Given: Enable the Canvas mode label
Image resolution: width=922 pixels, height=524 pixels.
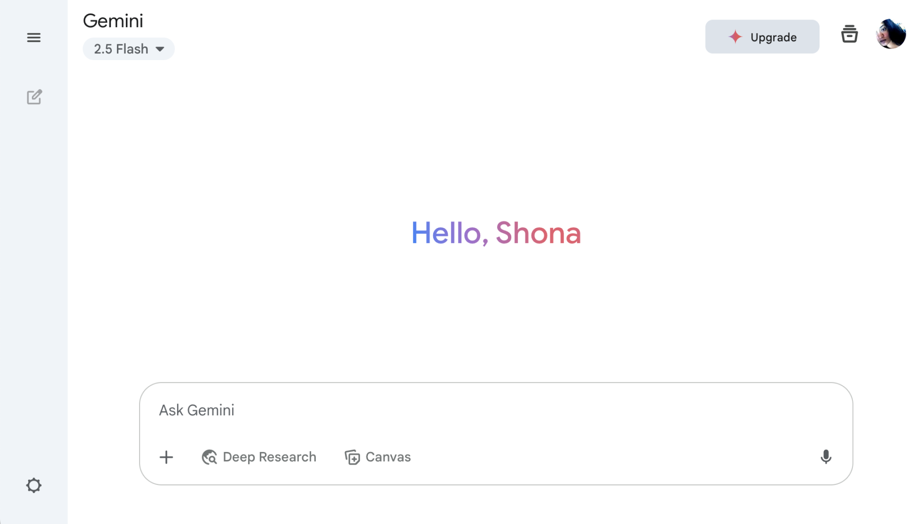Looking at the screenshot, I should point(388,457).
